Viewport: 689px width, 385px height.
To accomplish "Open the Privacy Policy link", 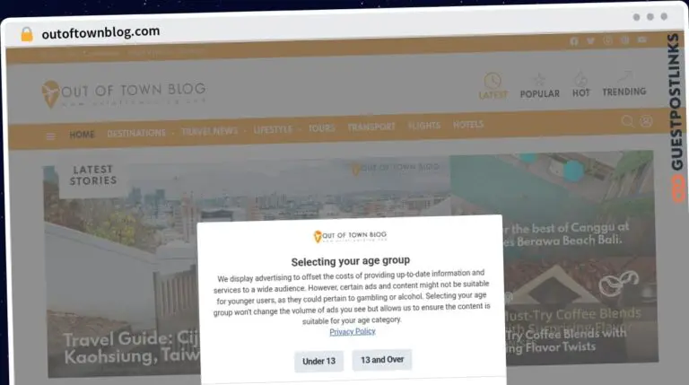I will click(353, 332).
